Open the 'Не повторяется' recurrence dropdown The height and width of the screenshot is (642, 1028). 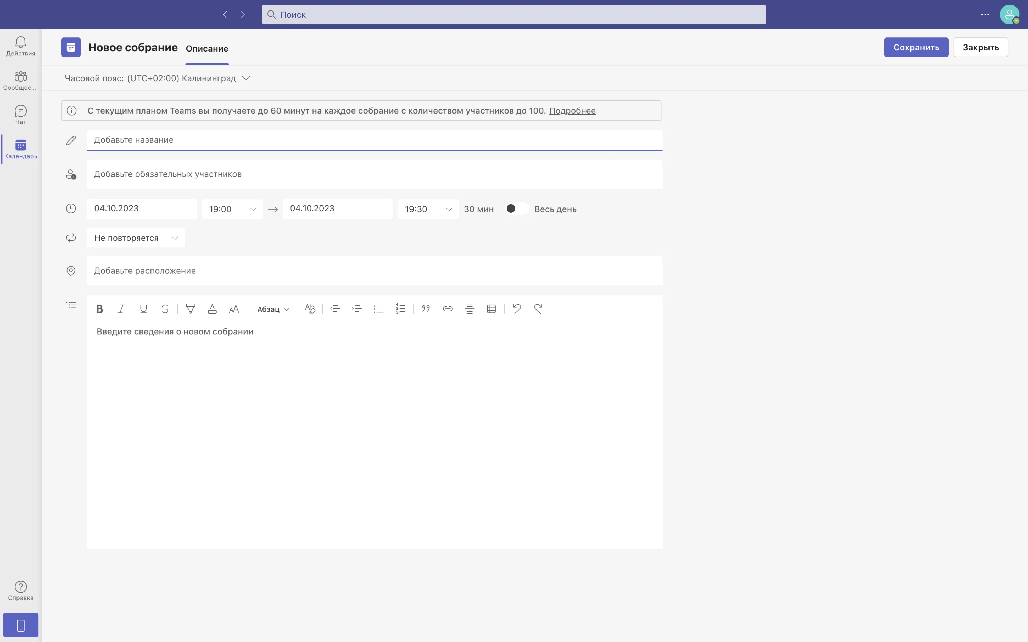tap(136, 238)
